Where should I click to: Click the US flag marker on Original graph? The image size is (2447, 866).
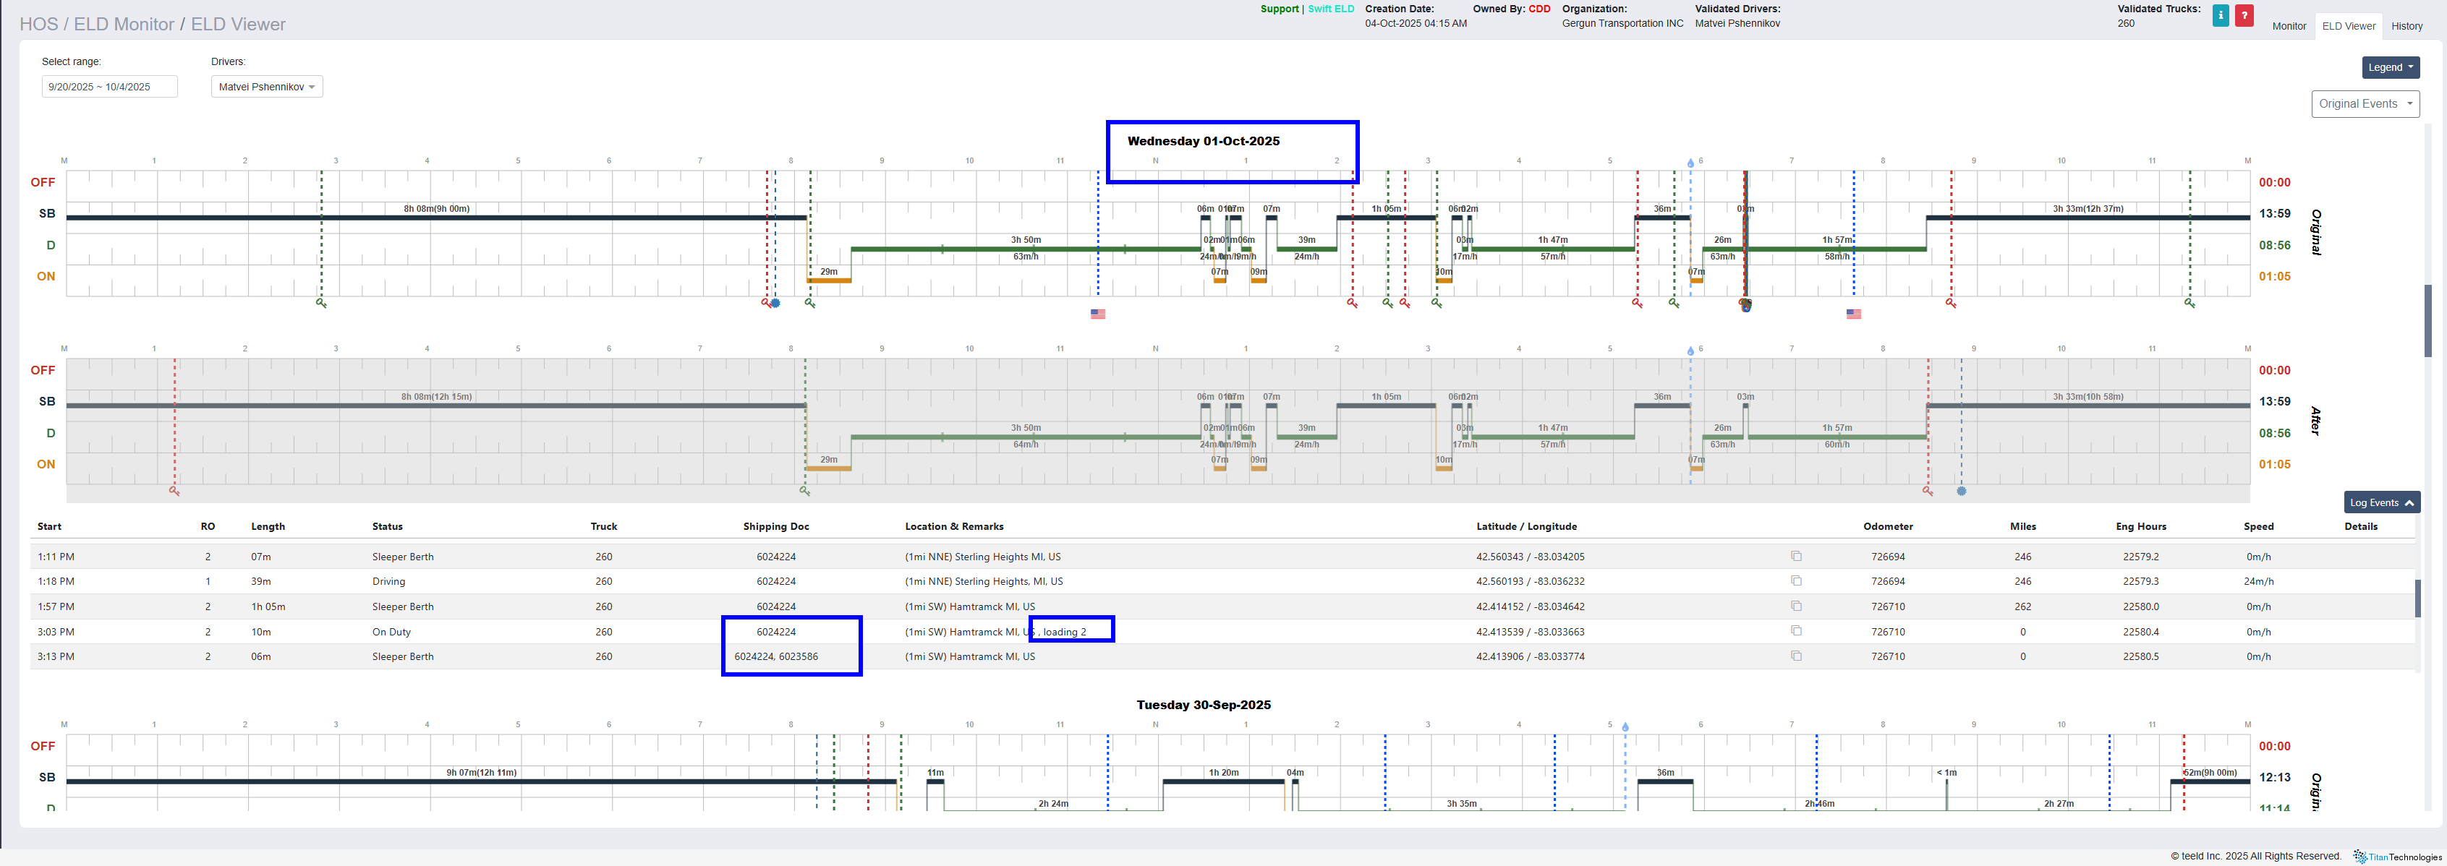(x=1097, y=313)
